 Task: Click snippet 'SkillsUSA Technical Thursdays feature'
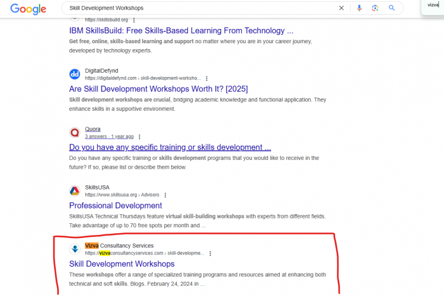(x=117, y=216)
